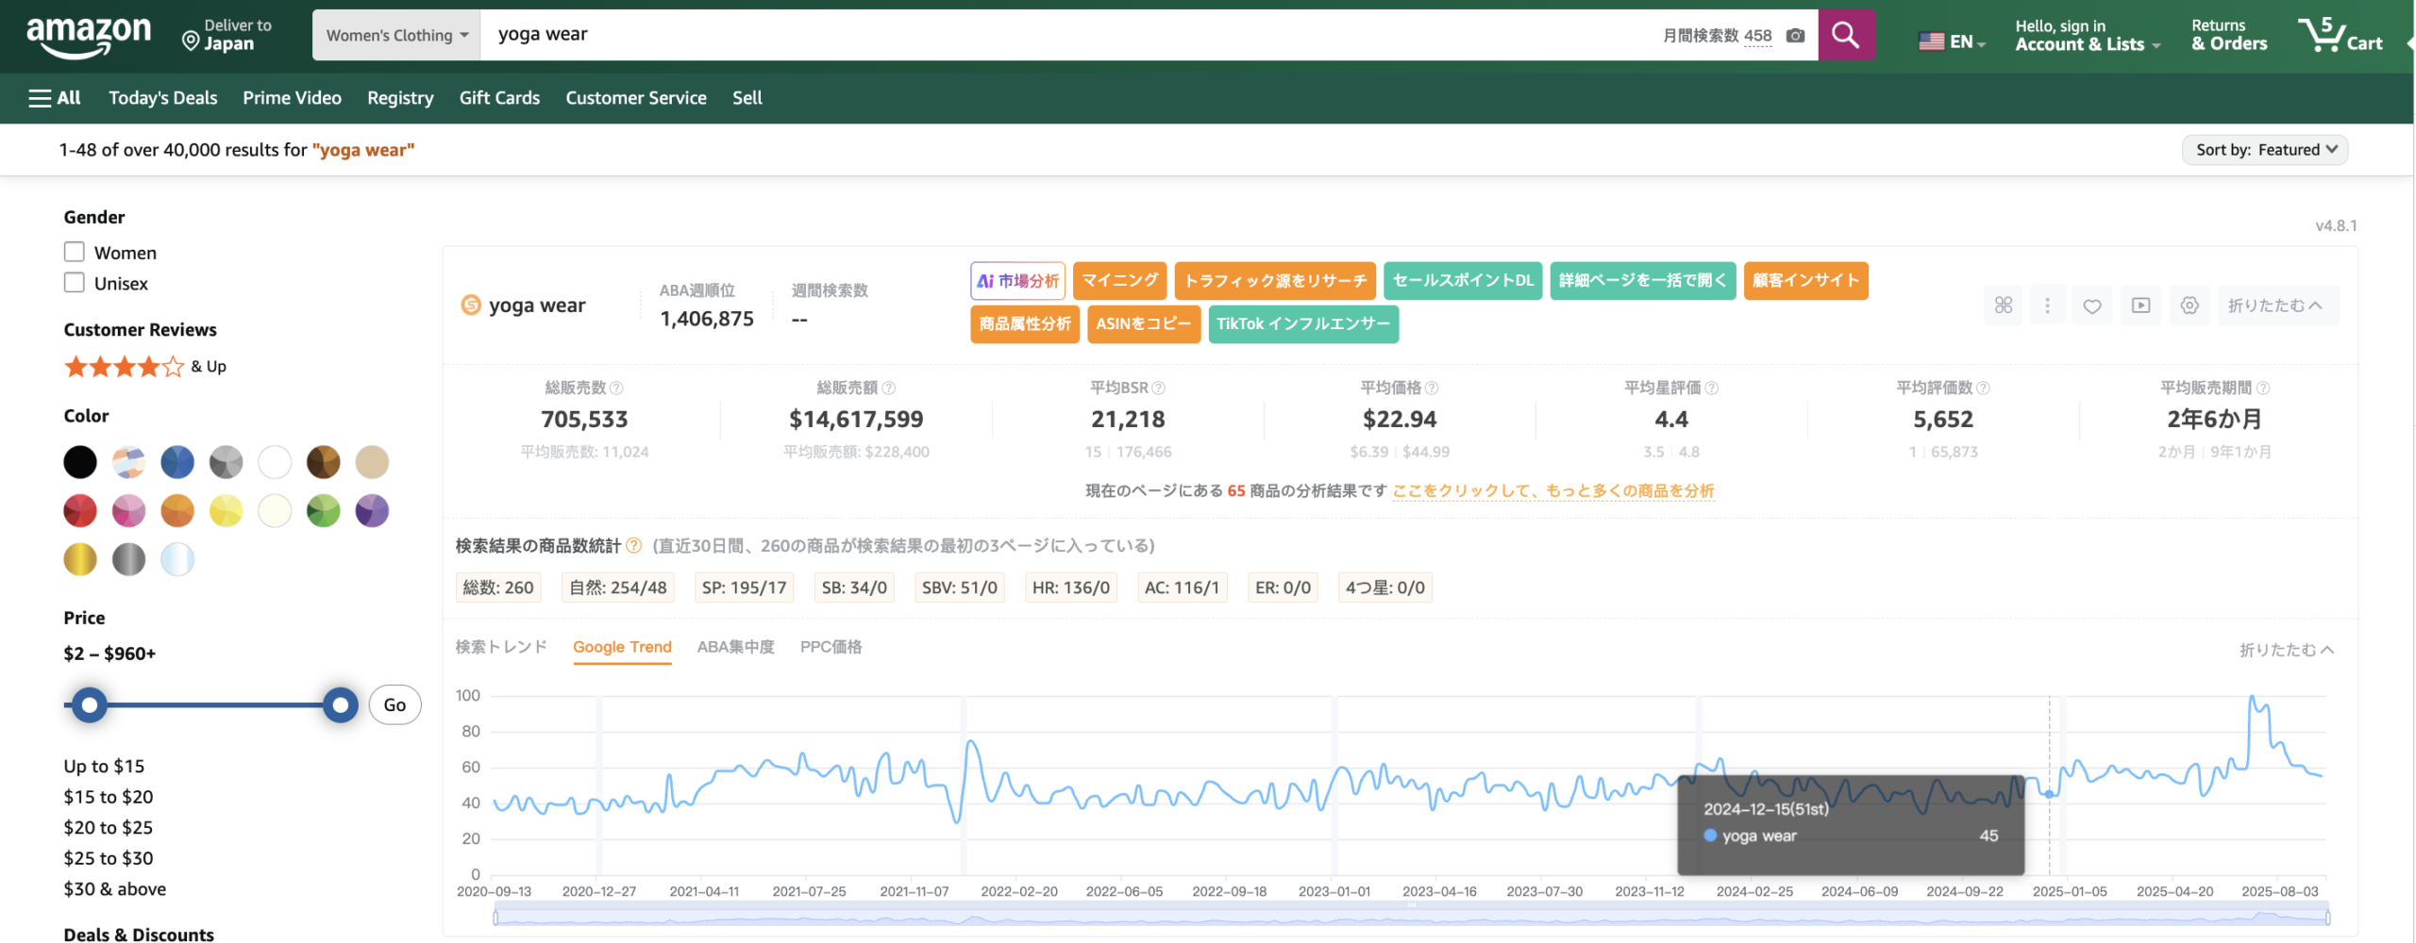Click the magenta search magnifier button
The height and width of the screenshot is (943, 2416).
click(x=1845, y=36)
